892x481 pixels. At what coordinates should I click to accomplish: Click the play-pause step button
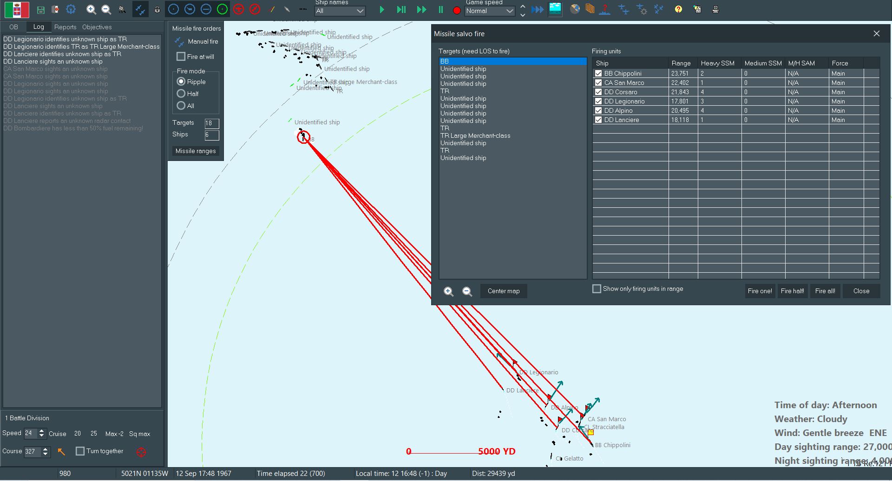(401, 10)
